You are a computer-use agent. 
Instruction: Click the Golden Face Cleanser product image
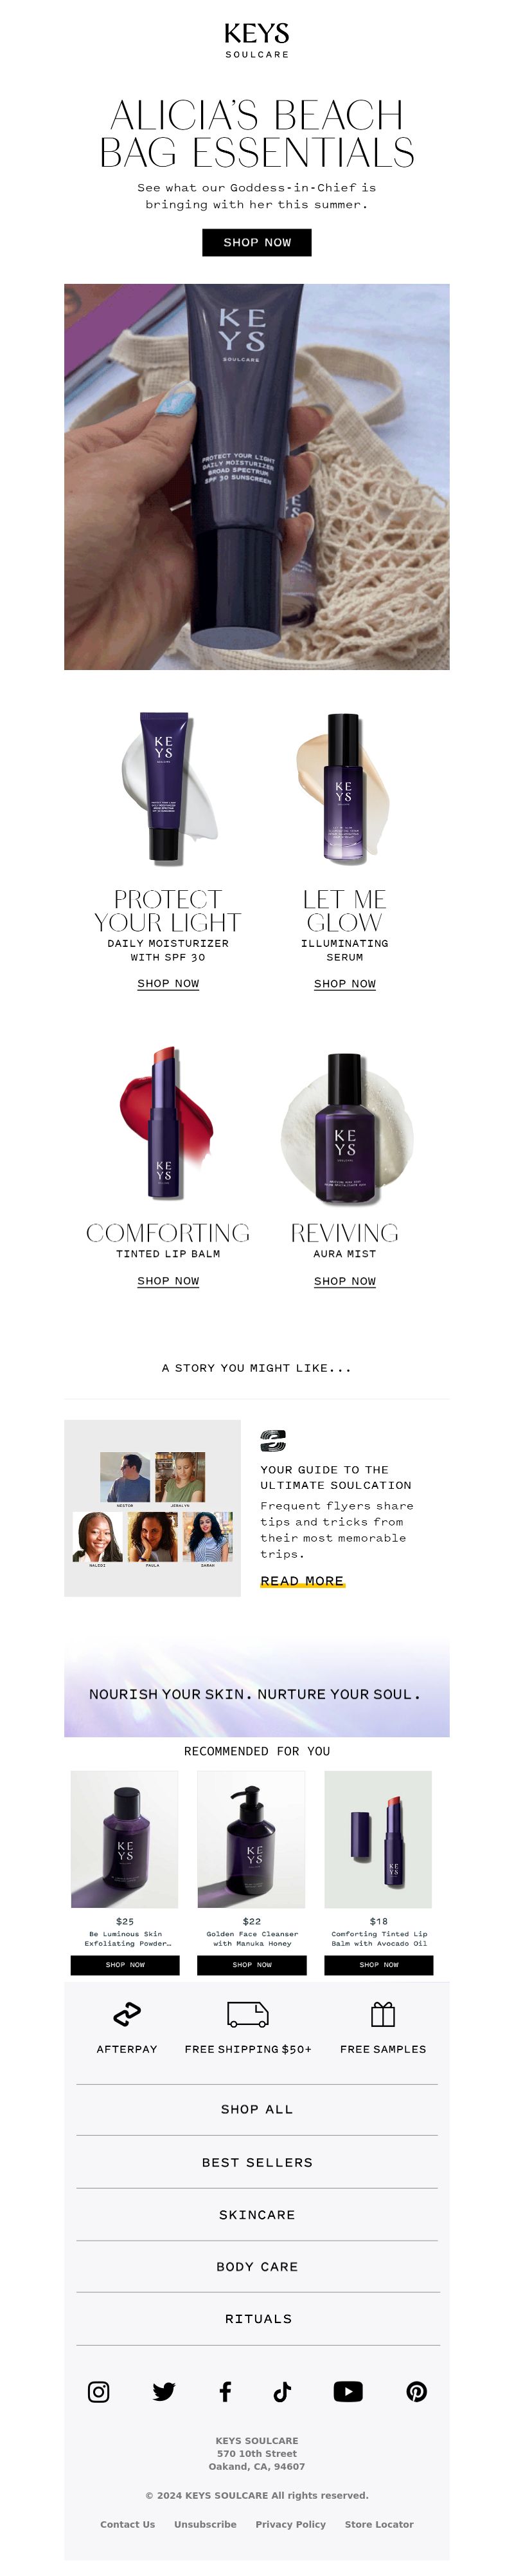point(251,1839)
